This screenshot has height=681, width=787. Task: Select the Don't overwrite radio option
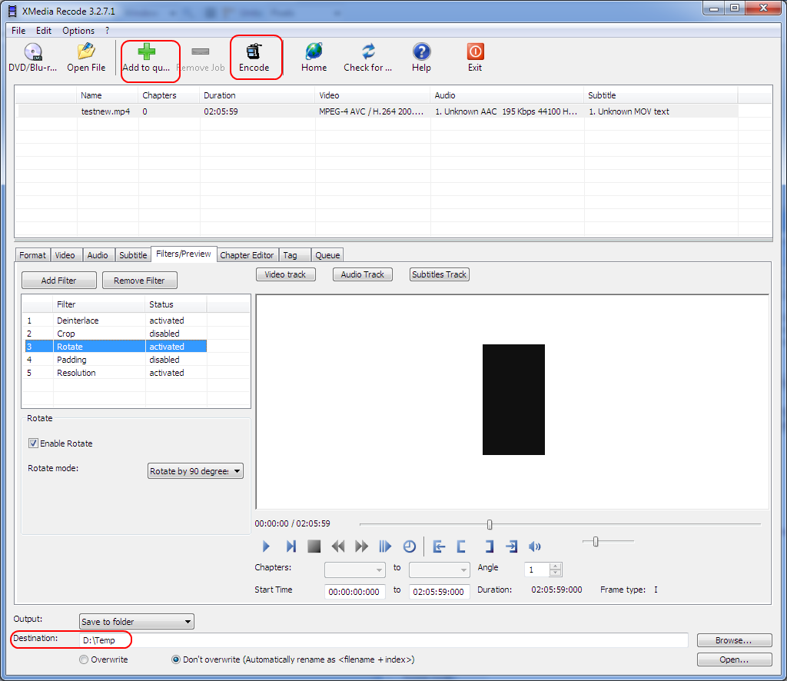tap(176, 659)
